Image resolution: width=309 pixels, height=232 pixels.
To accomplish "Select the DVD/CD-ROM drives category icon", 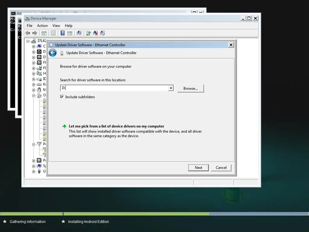I will [39, 57].
